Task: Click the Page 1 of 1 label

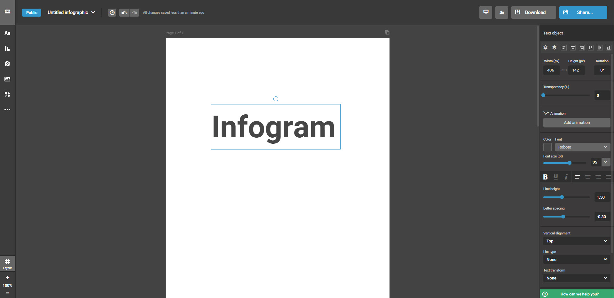Action: [x=174, y=33]
